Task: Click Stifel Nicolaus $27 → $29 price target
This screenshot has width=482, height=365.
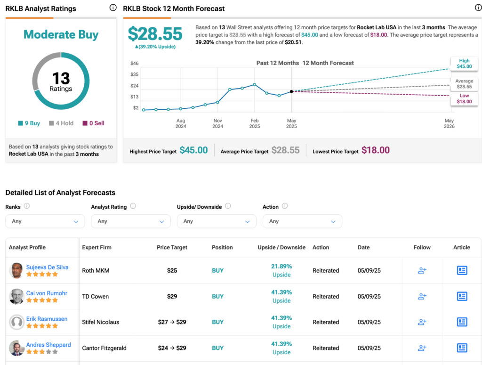Action: point(172,322)
